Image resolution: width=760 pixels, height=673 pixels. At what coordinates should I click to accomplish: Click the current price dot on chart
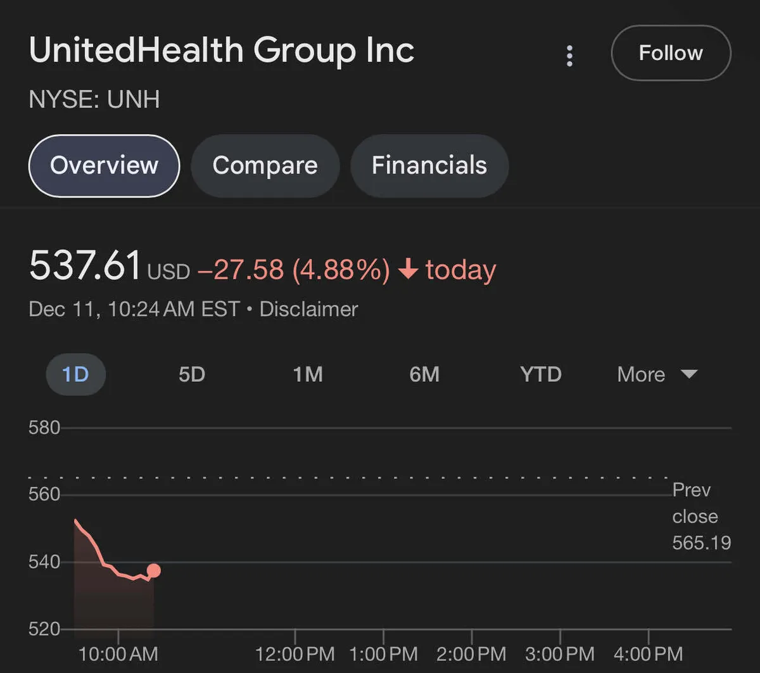tap(153, 570)
